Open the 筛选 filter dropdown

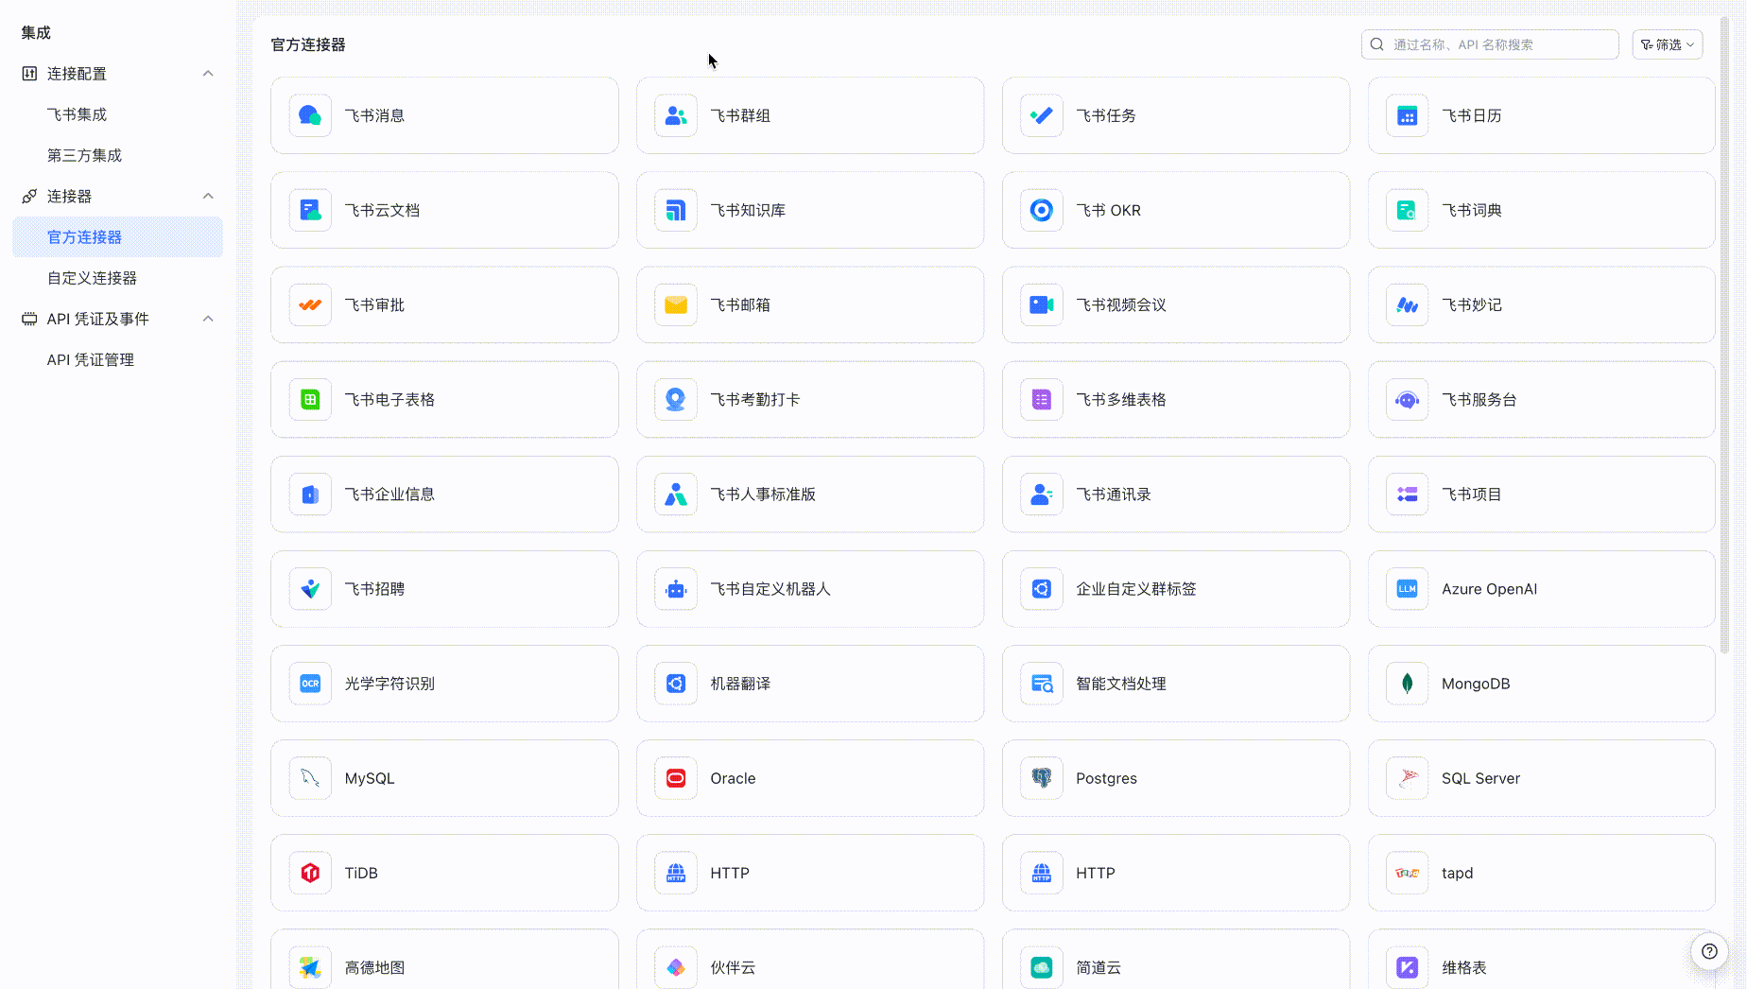(x=1668, y=44)
